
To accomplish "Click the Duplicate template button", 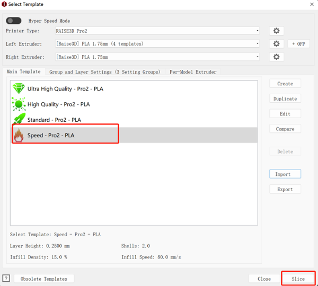I will 285,99.
